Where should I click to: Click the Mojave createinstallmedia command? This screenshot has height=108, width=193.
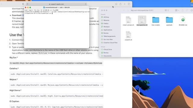click(x=56, y=85)
